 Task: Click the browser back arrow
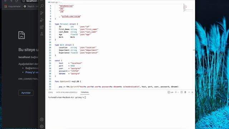pyautogui.click(x=6, y=1)
